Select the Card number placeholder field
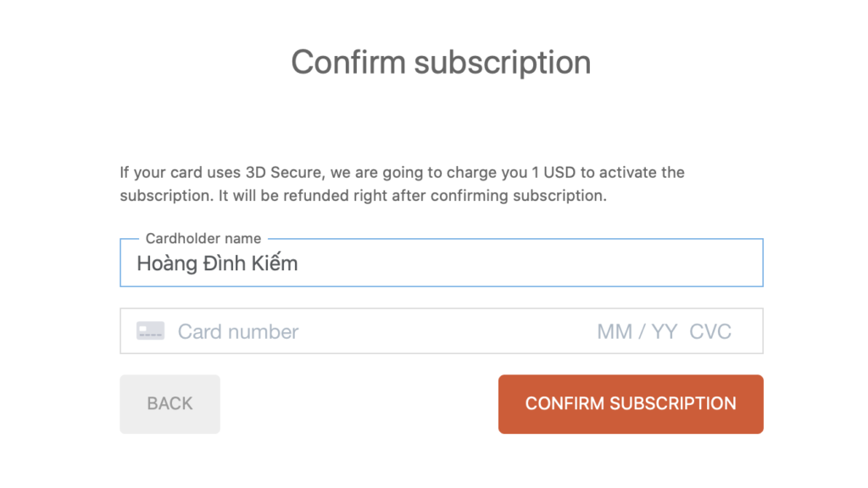Image resolution: width=868 pixels, height=488 pixels. [238, 331]
